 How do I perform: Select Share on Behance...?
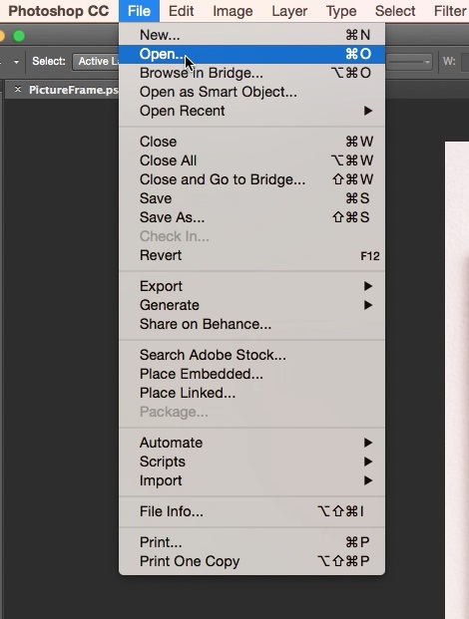point(251,324)
